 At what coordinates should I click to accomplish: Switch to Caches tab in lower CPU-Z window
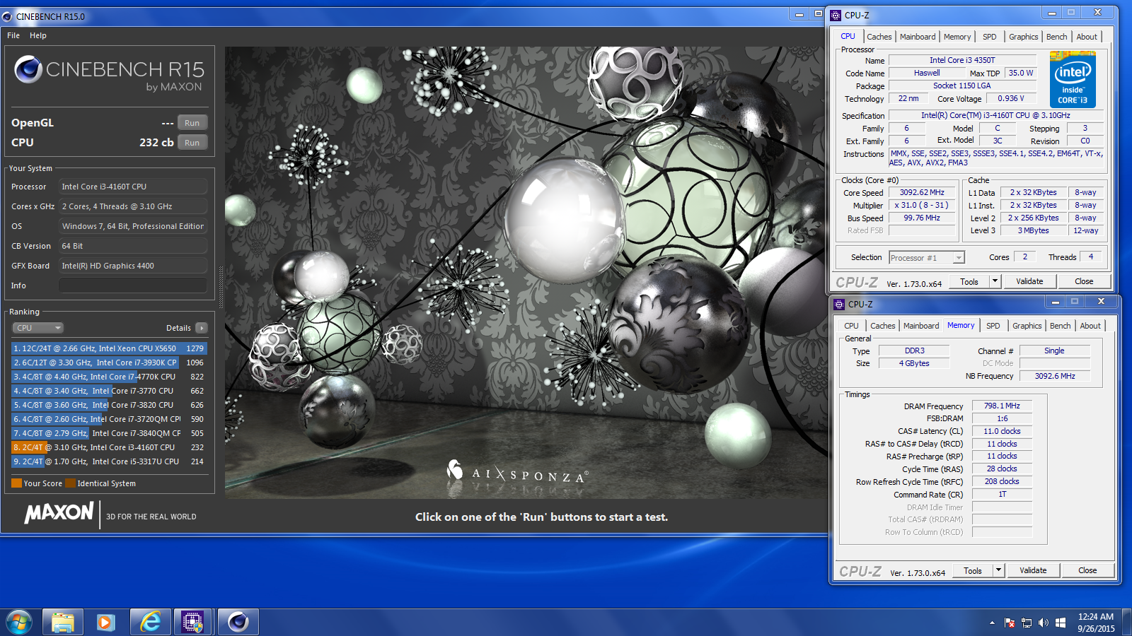(883, 326)
